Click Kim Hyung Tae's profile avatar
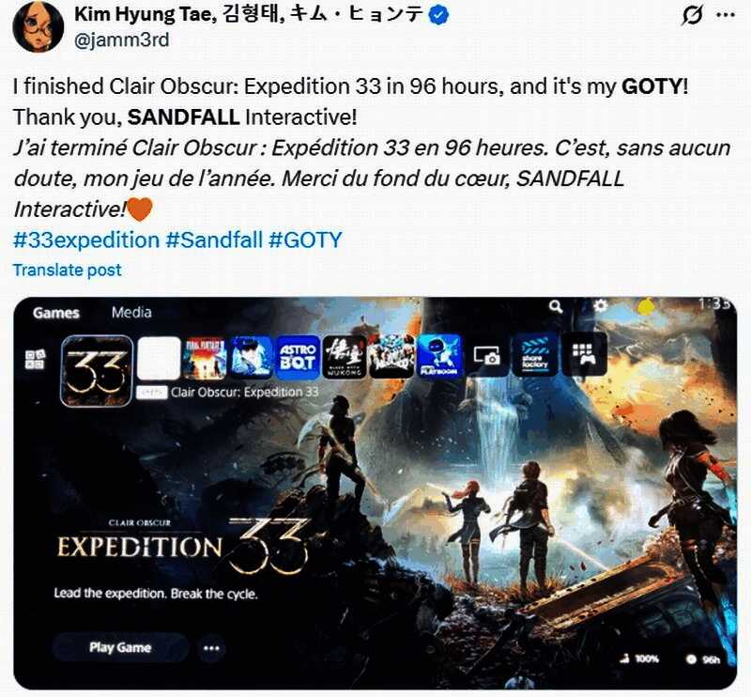 (38, 26)
